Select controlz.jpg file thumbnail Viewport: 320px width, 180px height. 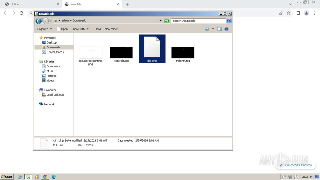pos(121,52)
